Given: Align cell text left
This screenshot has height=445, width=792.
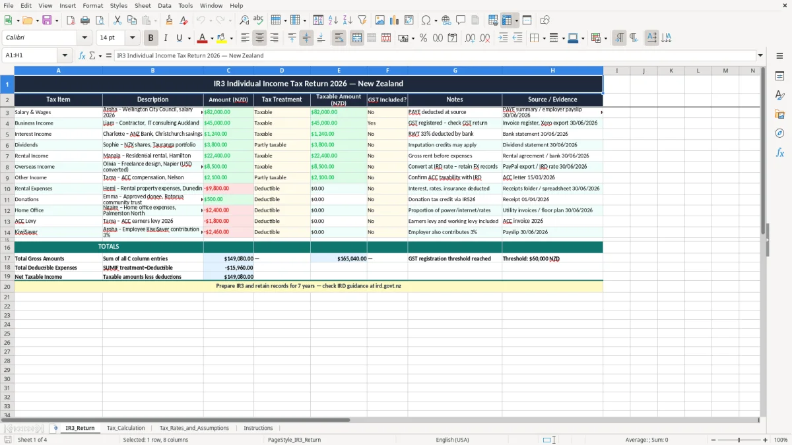Looking at the screenshot, I should [x=246, y=38].
